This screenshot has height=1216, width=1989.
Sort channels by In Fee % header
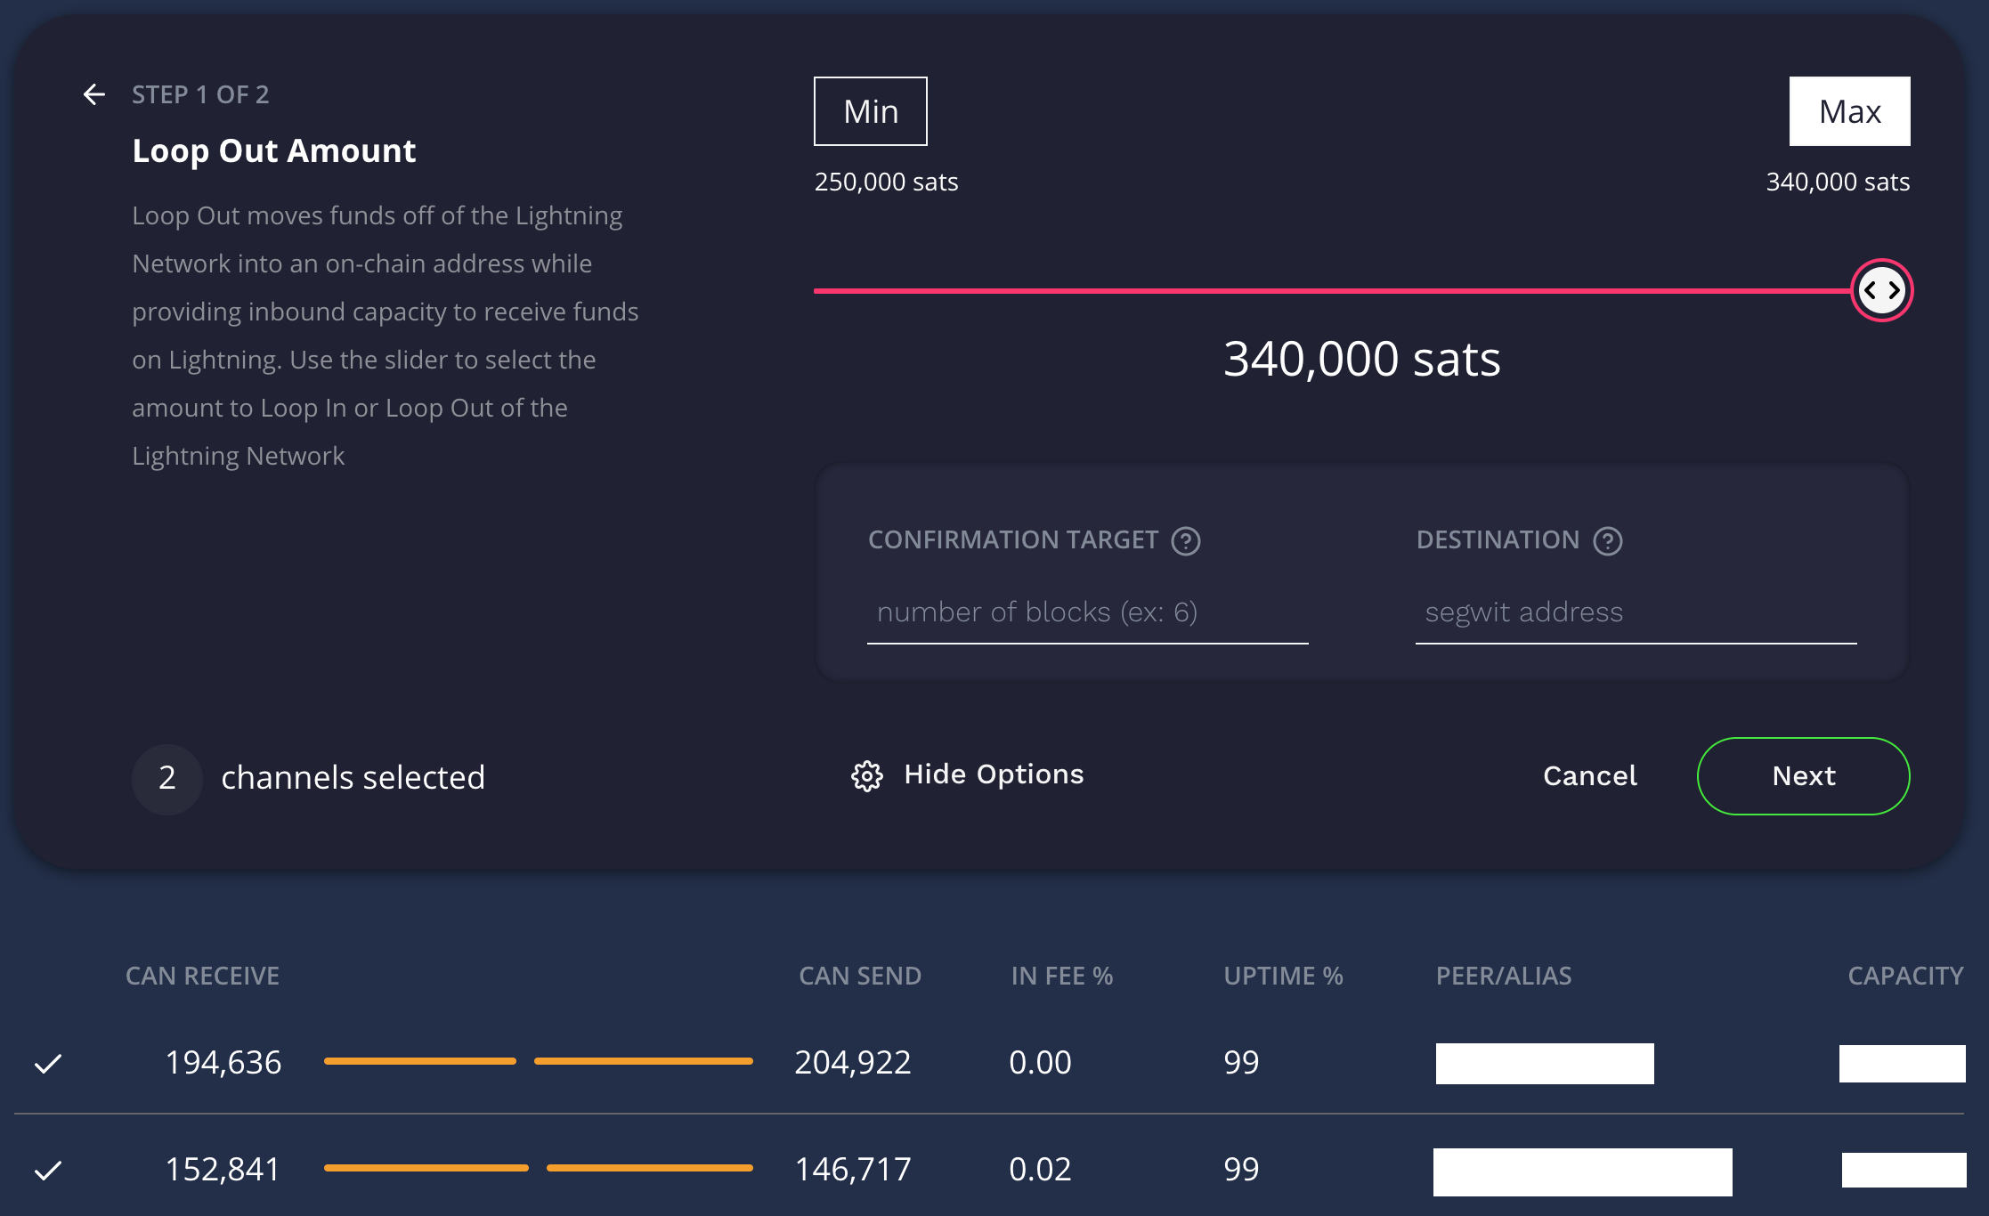pyautogui.click(x=1061, y=977)
